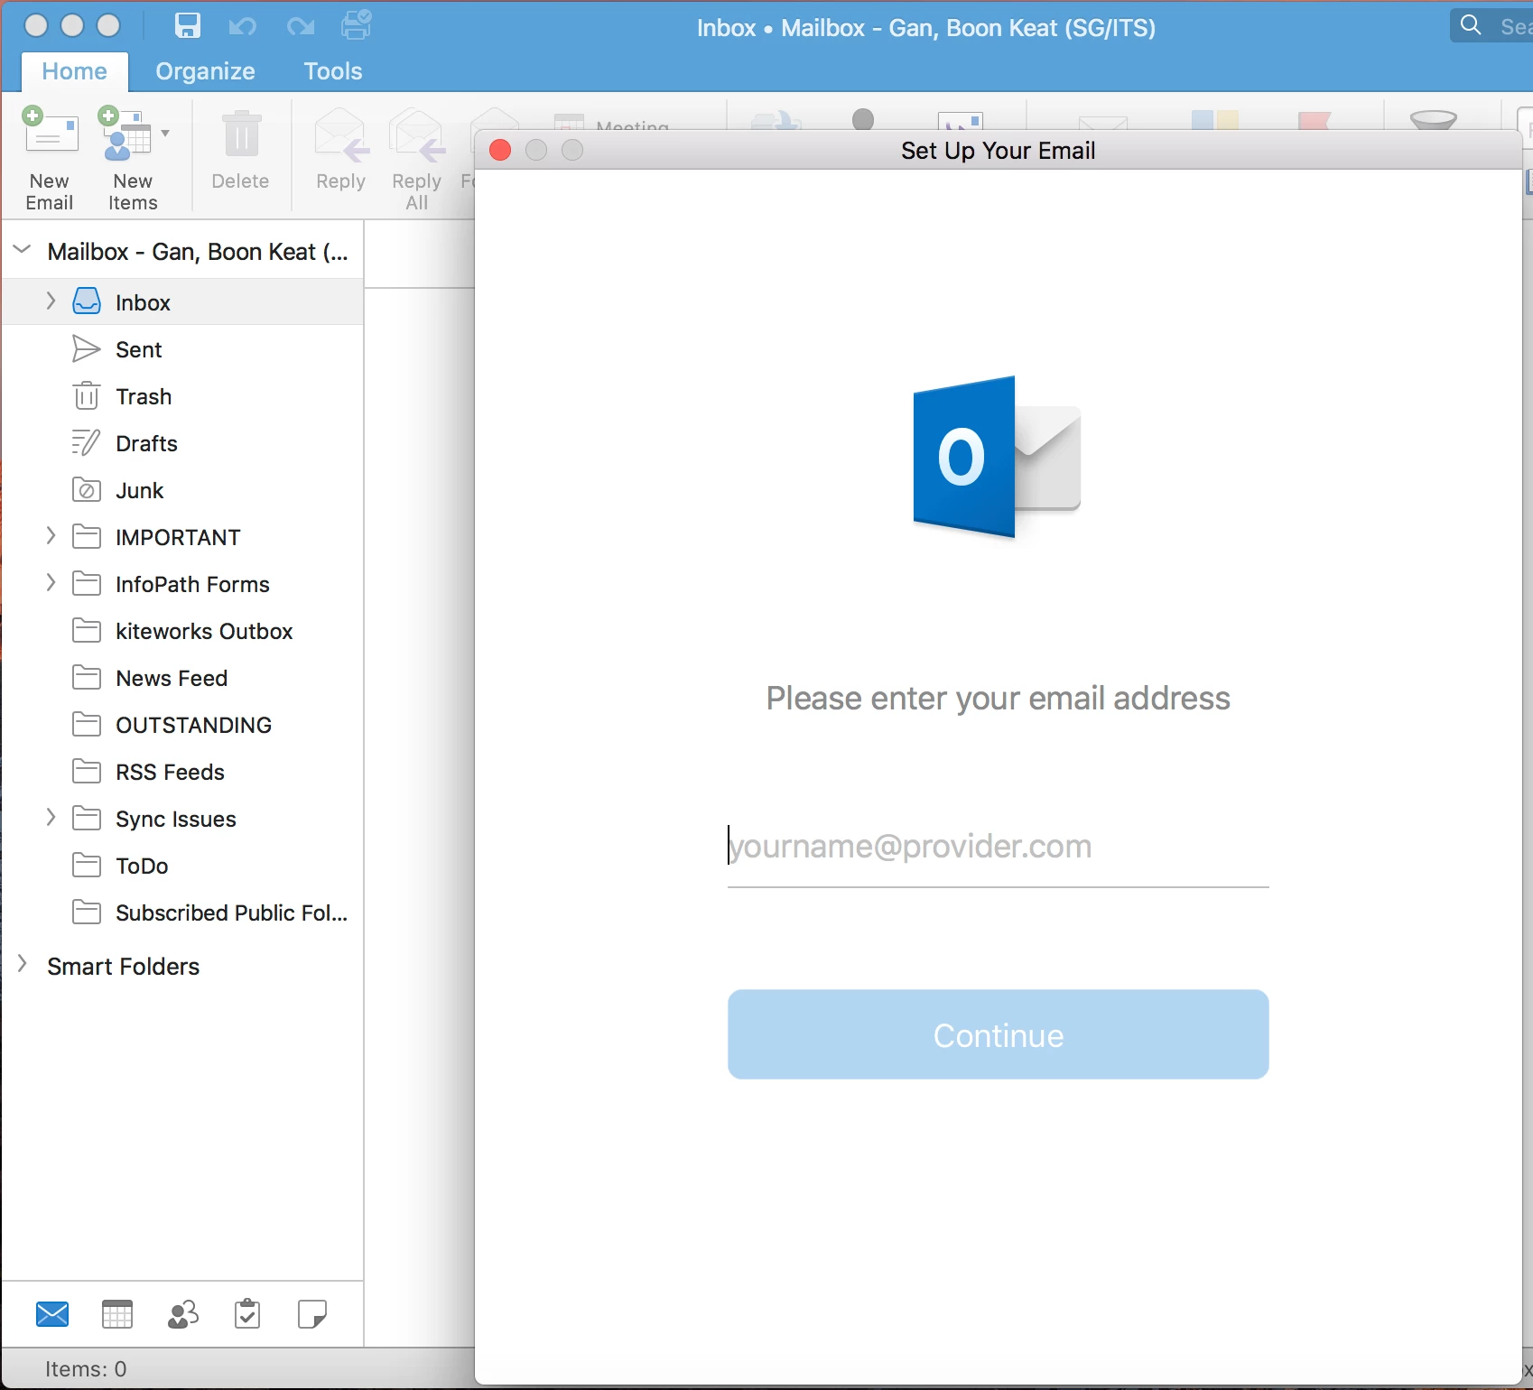Click the Reply icon
The height and width of the screenshot is (1390, 1533).
coord(341,135)
